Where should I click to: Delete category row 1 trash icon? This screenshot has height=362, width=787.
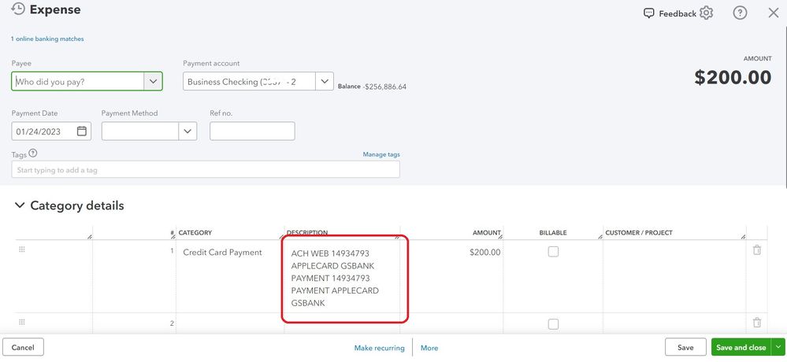click(757, 249)
